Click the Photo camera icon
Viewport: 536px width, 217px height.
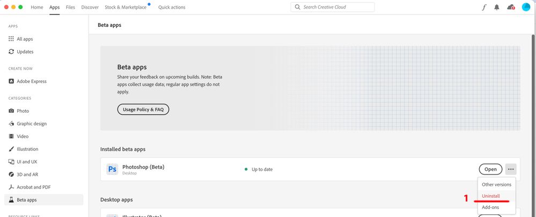tap(11, 111)
